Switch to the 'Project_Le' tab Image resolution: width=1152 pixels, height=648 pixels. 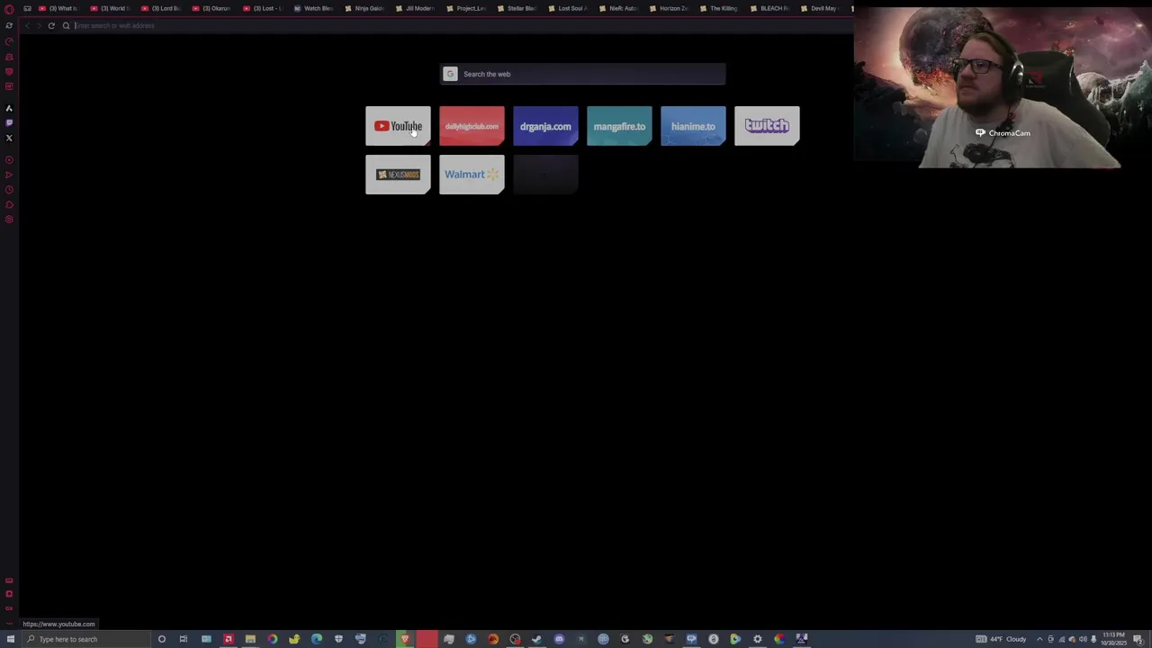(x=468, y=8)
